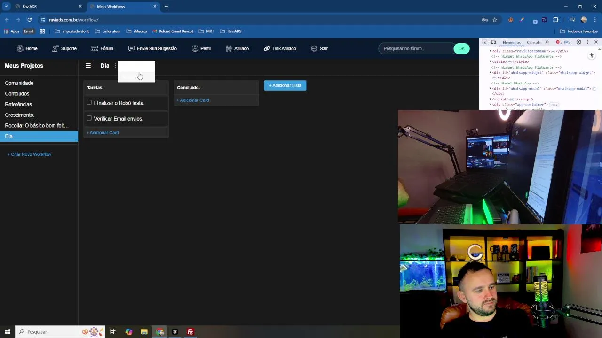The image size is (602, 338).
Task: Open FileZilla from the taskbar
Action: (190, 332)
